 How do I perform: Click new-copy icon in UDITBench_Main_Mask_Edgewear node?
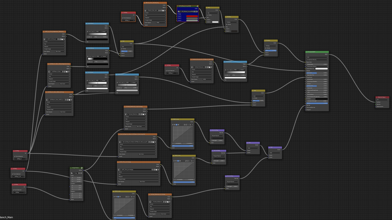pos(65,72)
